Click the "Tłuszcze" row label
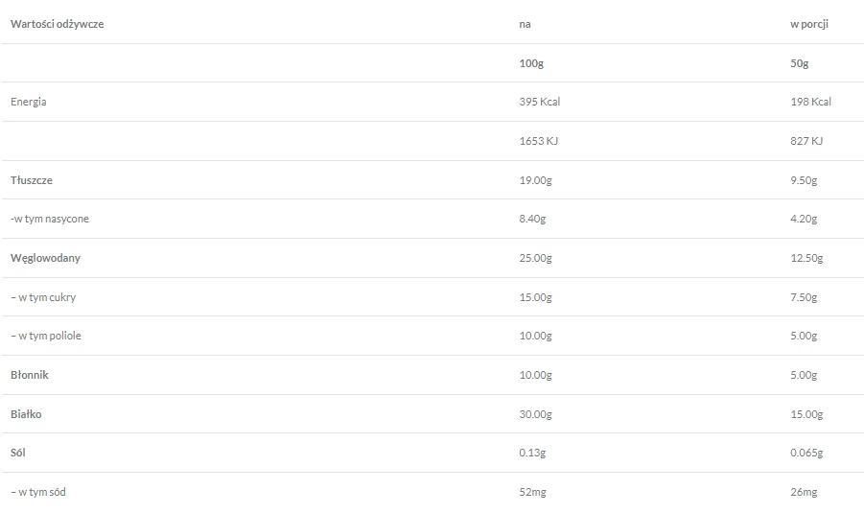Image resolution: width=864 pixels, height=513 pixels. pyautogui.click(x=30, y=179)
